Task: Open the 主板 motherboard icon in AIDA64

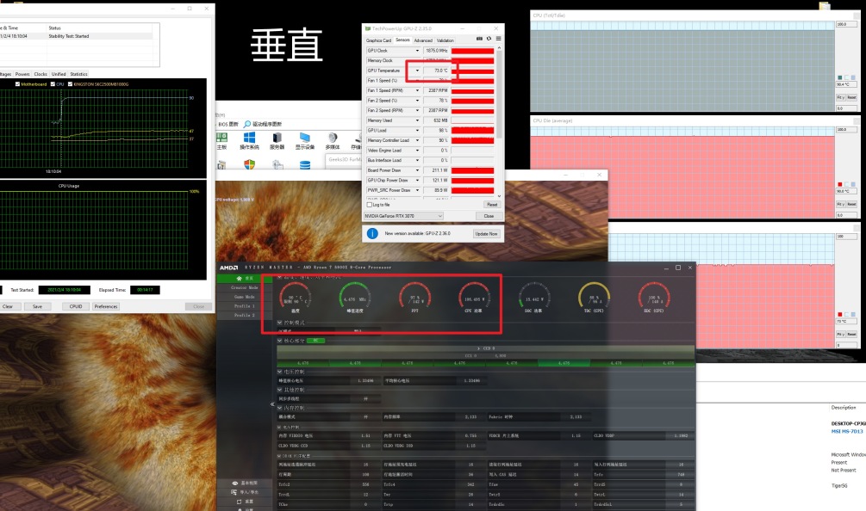Action: [222, 138]
